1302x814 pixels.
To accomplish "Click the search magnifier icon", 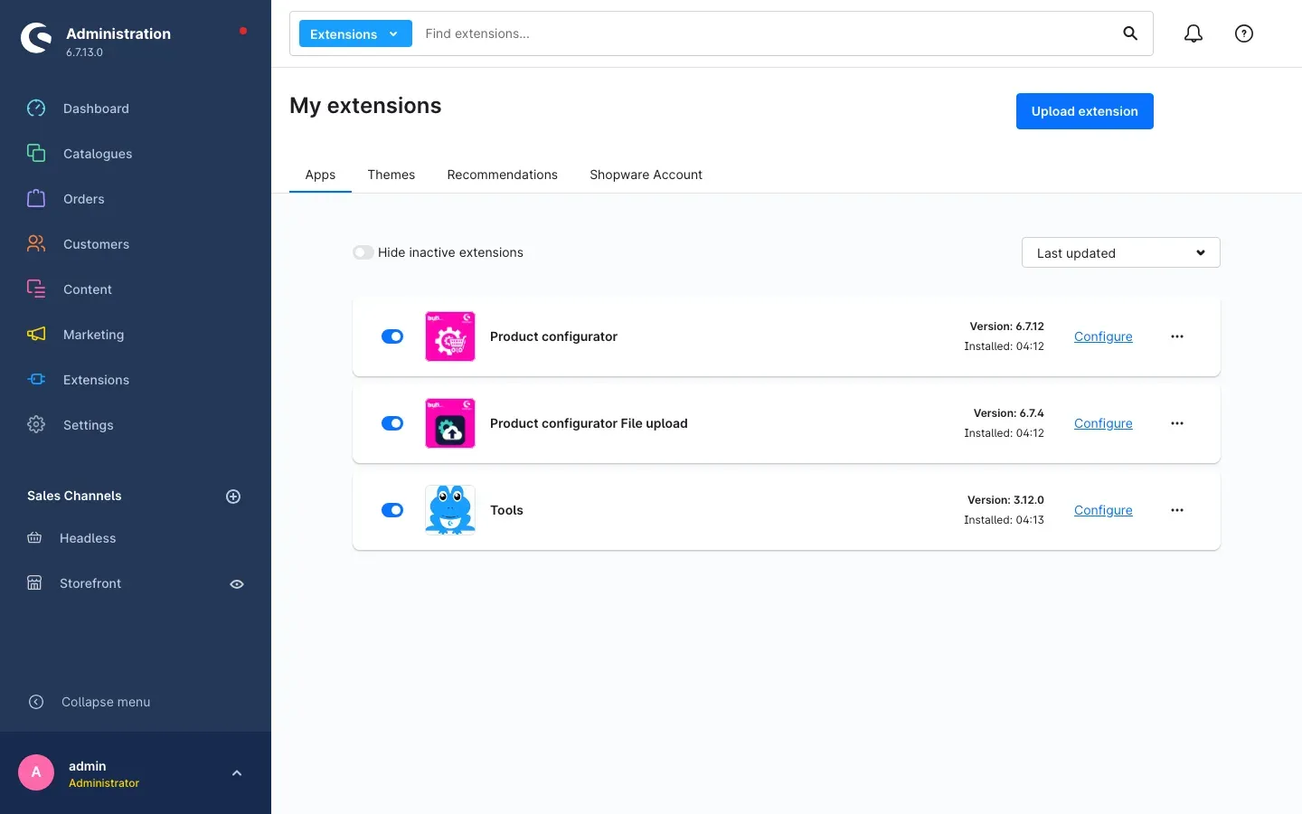I will click(1130, 33).
